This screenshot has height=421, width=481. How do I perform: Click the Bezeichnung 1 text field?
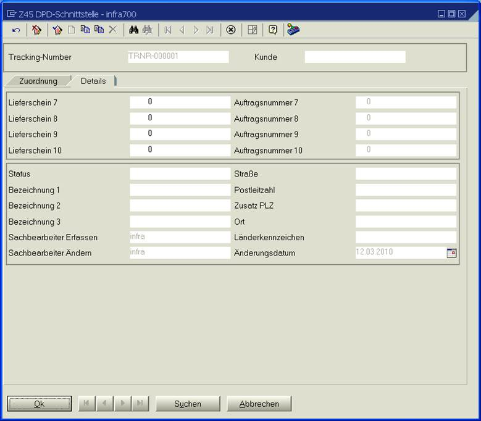180,190
